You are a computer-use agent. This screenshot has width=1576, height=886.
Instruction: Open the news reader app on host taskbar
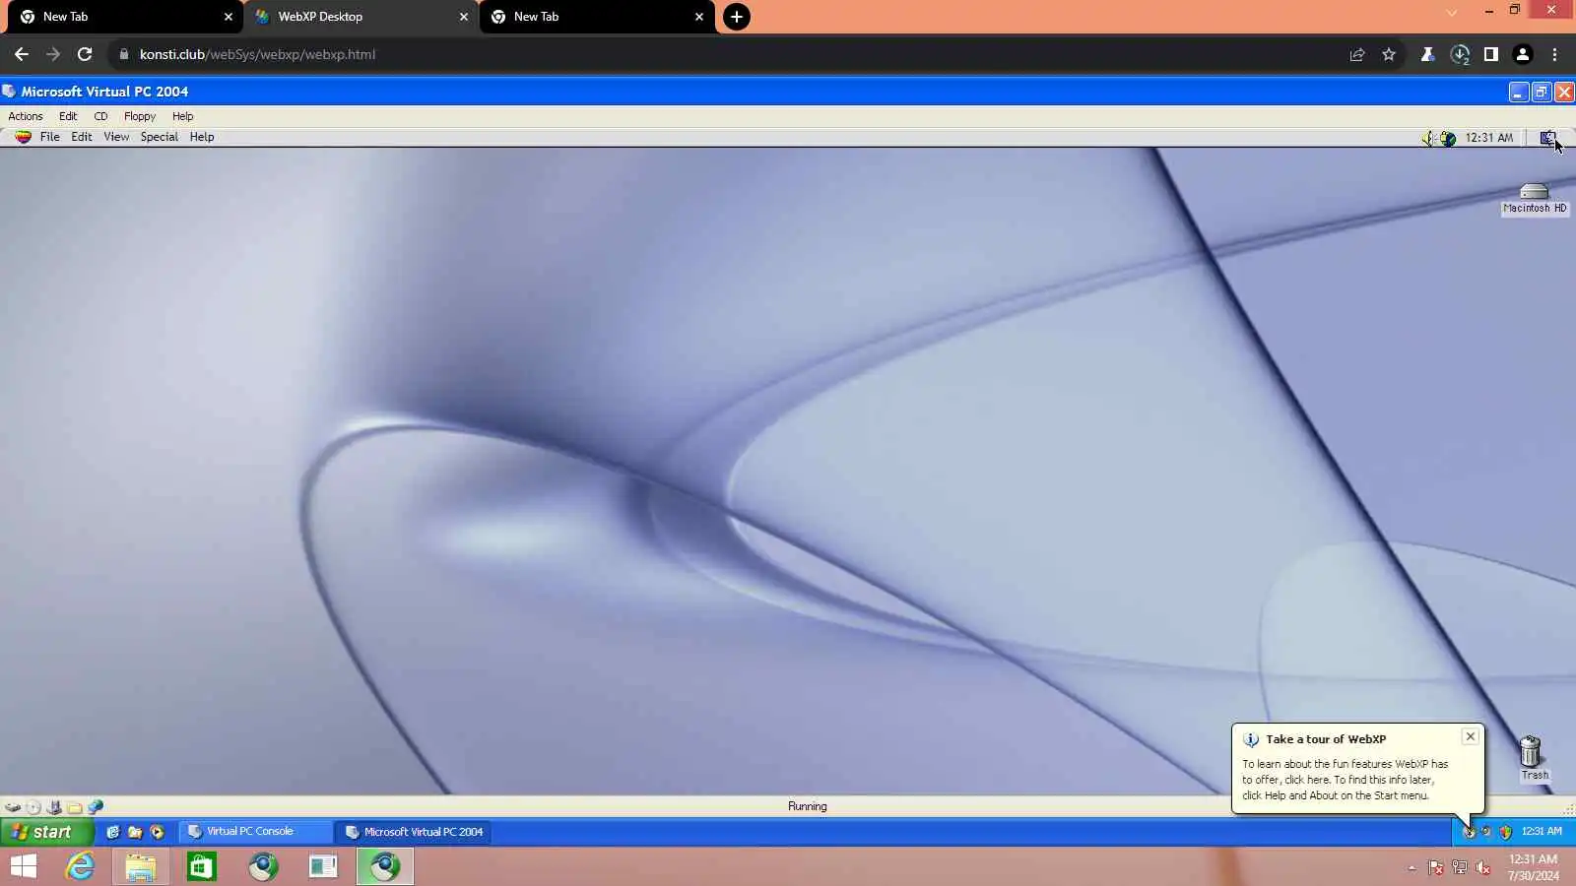click(x=323, y=866)
